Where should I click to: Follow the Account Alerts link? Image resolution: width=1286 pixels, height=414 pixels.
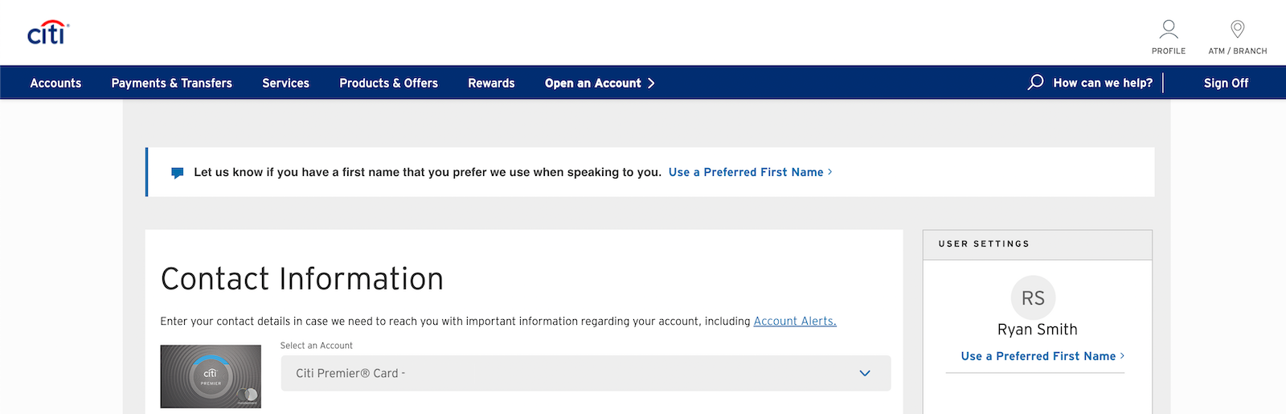pyautogui.click(x=794, y=322)
